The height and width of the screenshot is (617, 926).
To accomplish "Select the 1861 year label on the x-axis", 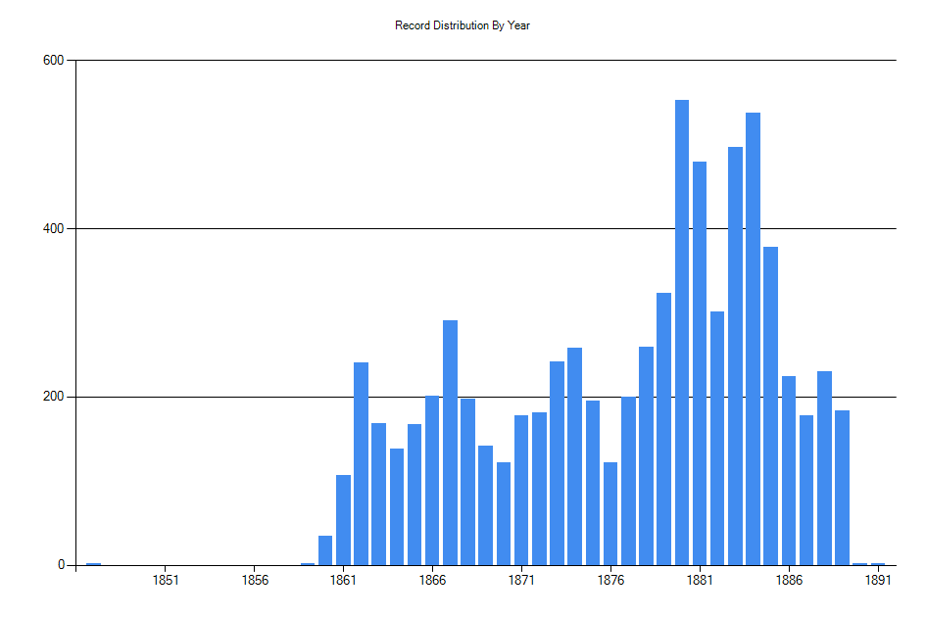I will [343, 581].
